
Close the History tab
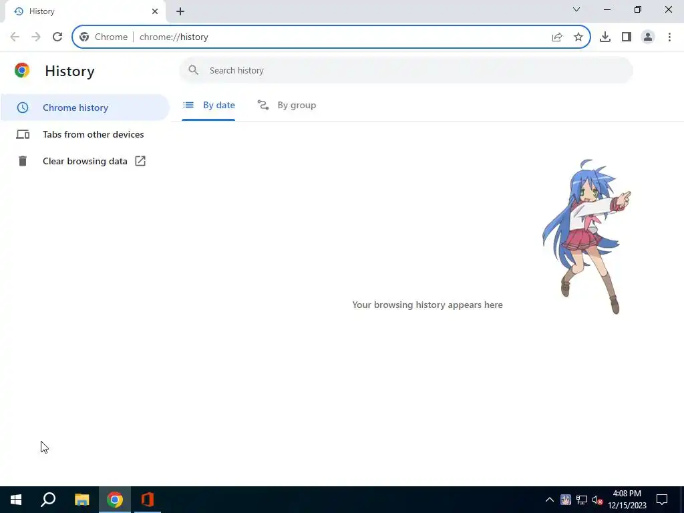pos(155,11)
